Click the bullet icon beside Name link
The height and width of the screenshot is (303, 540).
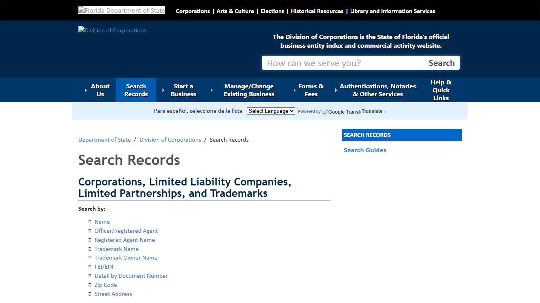coord(90,221)
